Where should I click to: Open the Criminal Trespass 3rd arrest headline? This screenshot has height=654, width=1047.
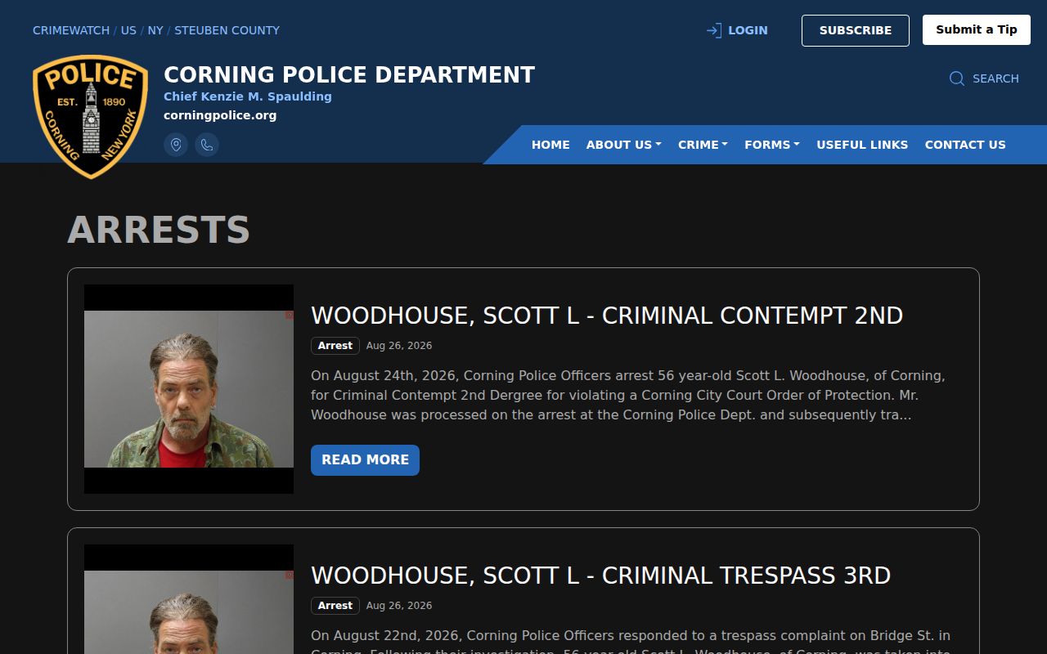point(600,576)
